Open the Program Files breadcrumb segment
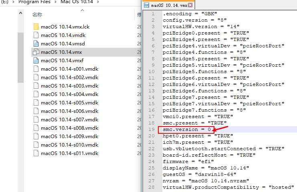 34,2
